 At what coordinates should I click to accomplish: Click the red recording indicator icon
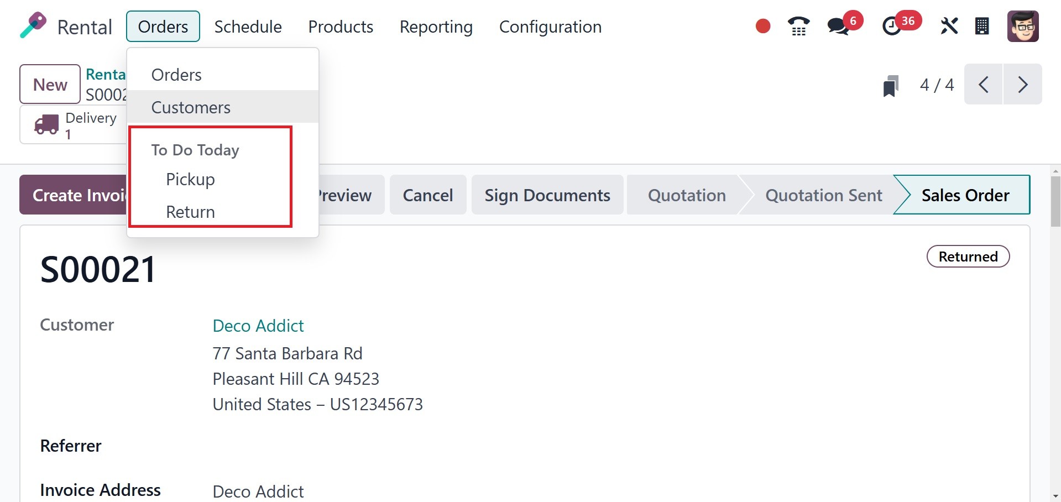(763, 26)
